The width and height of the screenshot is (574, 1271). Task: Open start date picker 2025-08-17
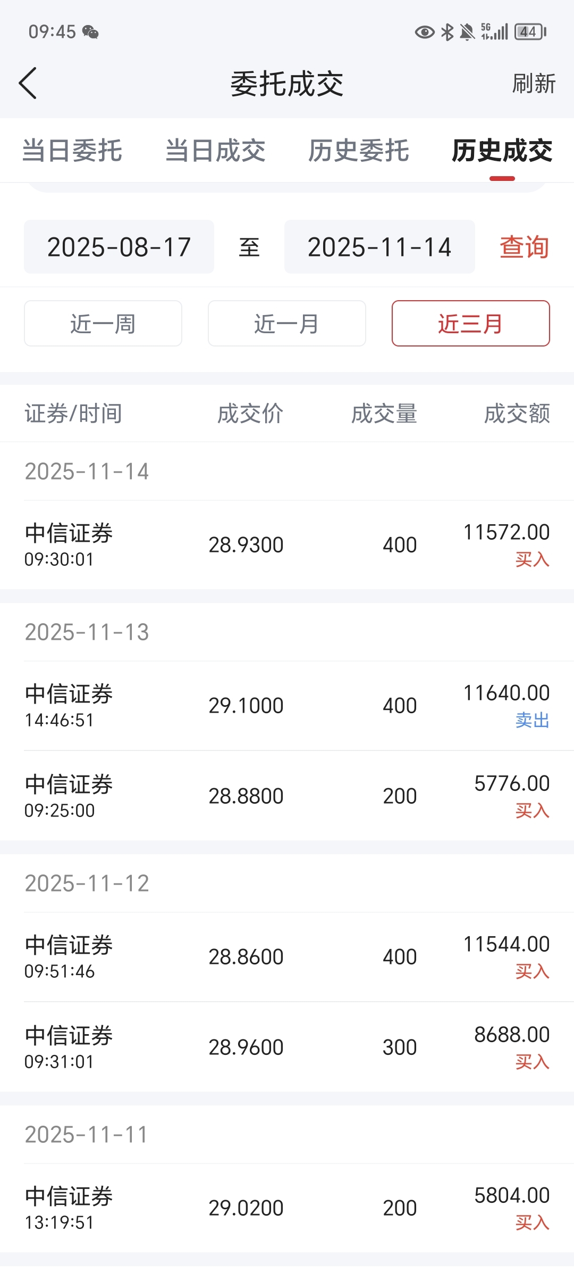(119, 247)
